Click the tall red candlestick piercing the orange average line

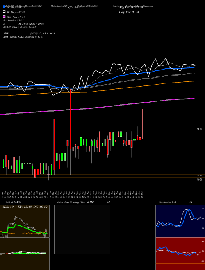[x=71, y=119]
